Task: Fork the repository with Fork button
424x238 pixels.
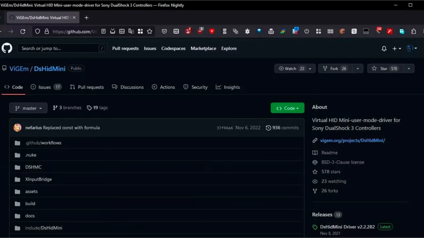Action: [x=335, y=69]
